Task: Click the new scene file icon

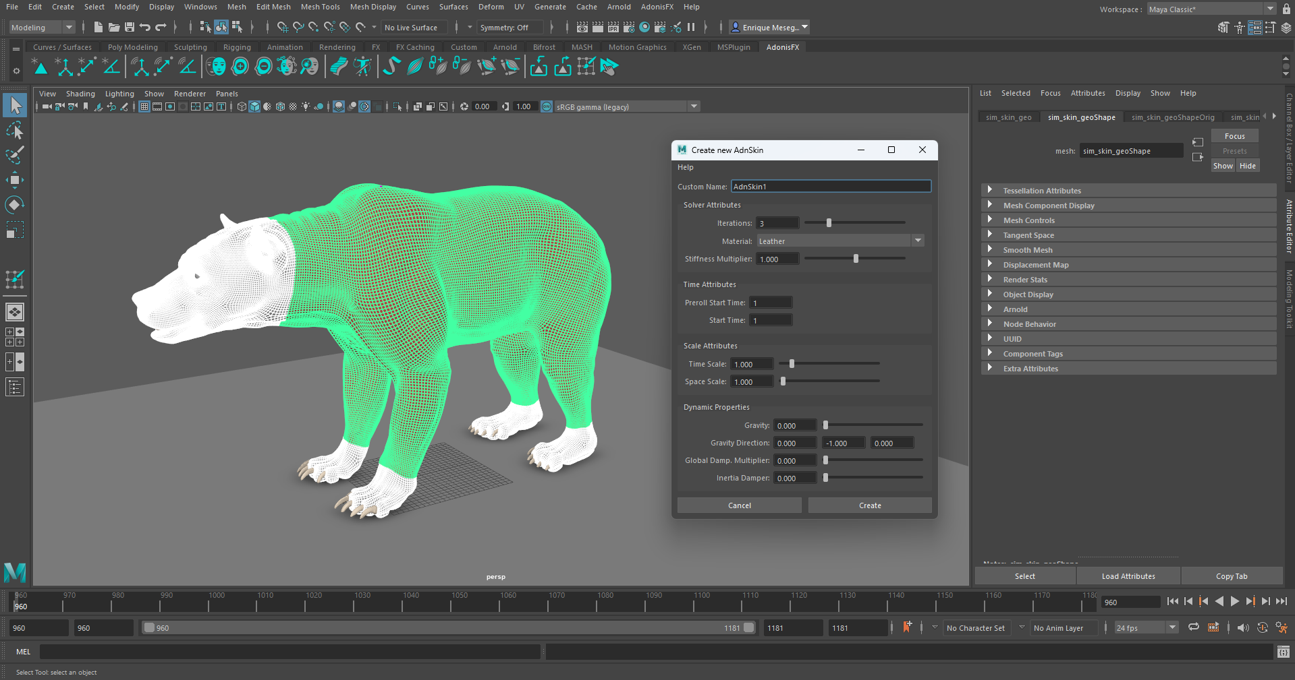Action: tap(99, 27)
